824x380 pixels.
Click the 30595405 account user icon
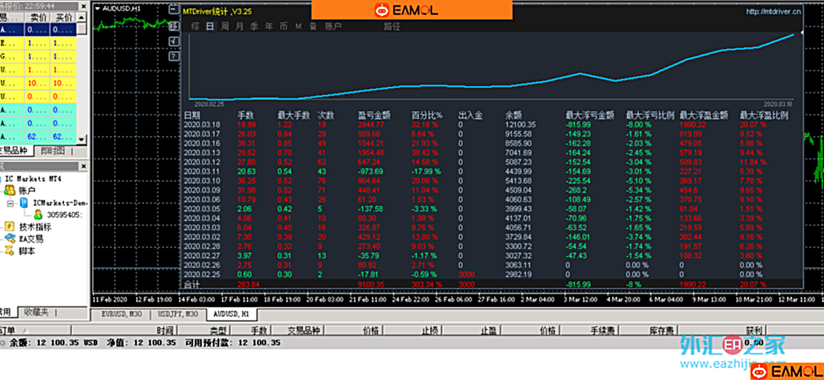pos(38,215)
